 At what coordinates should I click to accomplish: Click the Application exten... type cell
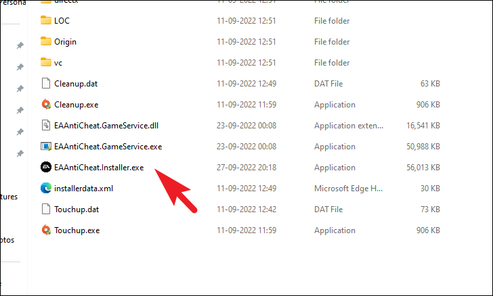point(349,126)
